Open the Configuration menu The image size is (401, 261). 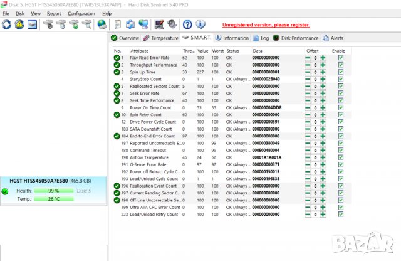pos(81,13)
